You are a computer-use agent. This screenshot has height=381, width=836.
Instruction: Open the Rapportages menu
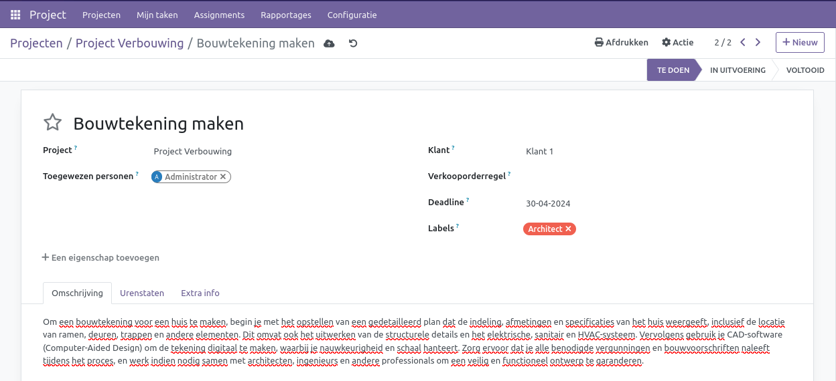click(286, 15)
